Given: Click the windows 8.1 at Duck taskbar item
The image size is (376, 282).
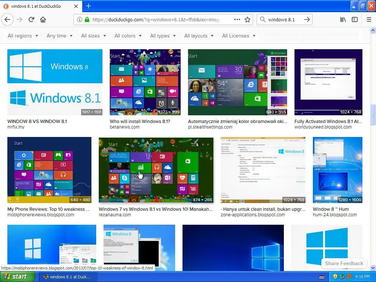Looking at the screenshot, I should click(x=68, y=277).
